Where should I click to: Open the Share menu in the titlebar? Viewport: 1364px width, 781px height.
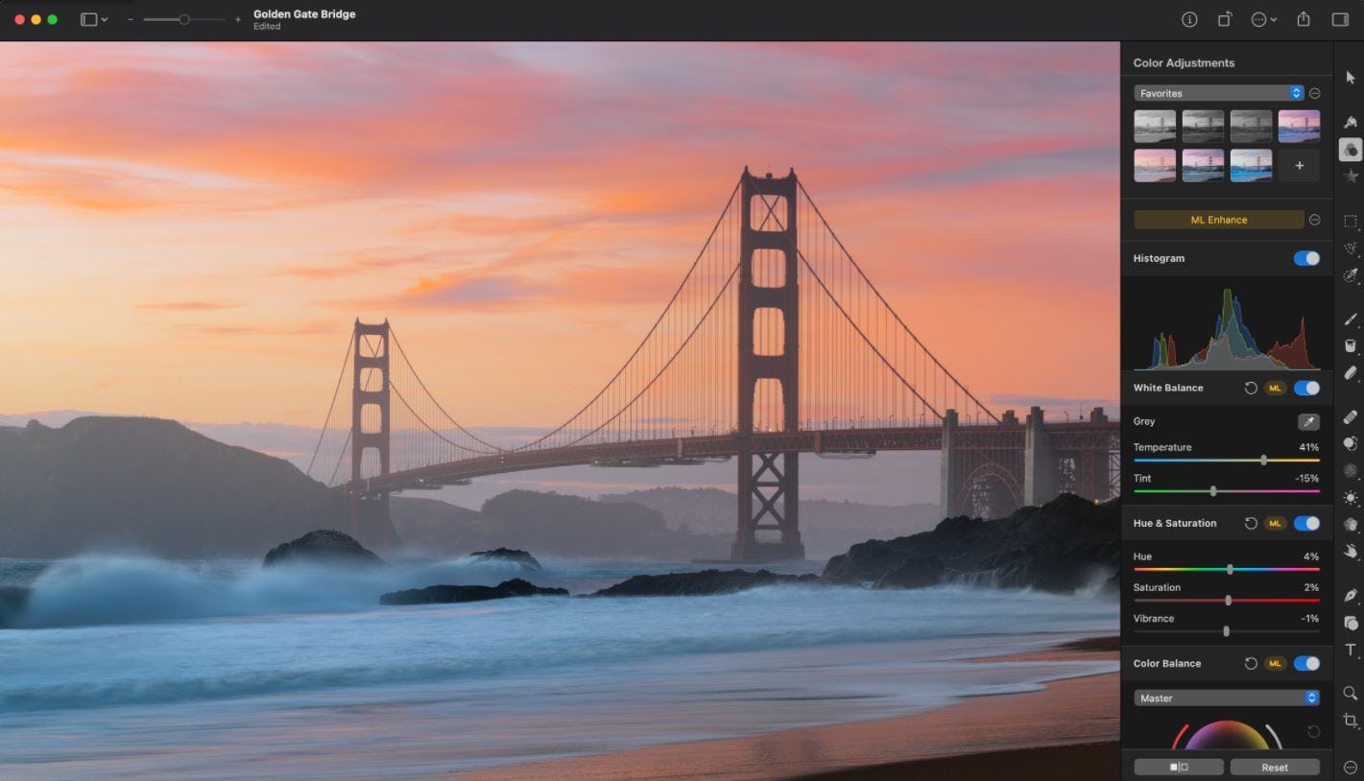click(1302, 19)
